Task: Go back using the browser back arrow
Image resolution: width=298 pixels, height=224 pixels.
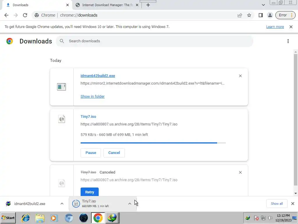Action: pos(6,15)
